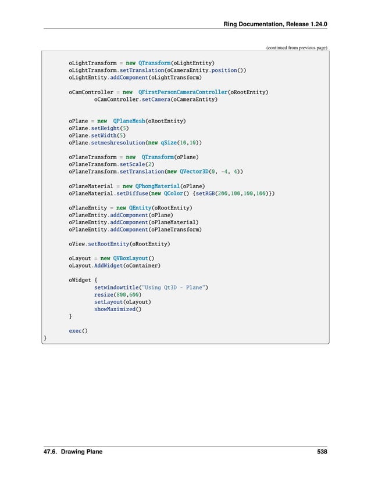Click the line 'oPlaneTransform = new QTransform(oPlane)'
Screen dimensions: 371x479
point(134,157)
